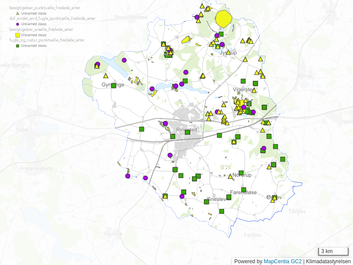Click the Ringsted town label

point(186,130)
